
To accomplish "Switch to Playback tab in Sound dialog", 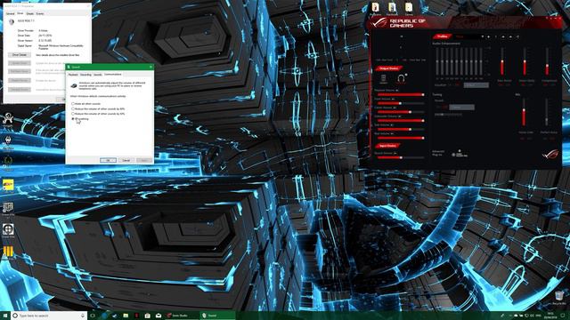I will 73,75.
